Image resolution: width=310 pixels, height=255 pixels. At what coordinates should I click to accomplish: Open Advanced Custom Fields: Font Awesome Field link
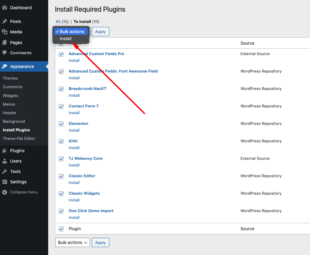113,71
